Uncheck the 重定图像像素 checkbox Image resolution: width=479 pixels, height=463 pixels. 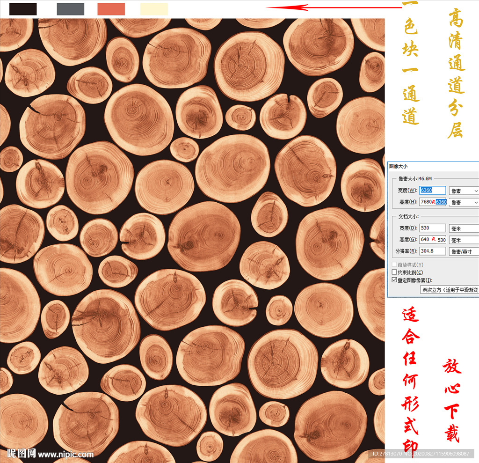(x=394, y=280)
